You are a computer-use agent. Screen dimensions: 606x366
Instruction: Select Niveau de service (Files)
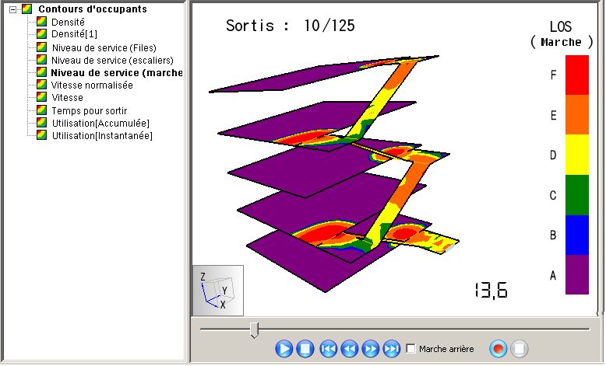tap(104, 48)
